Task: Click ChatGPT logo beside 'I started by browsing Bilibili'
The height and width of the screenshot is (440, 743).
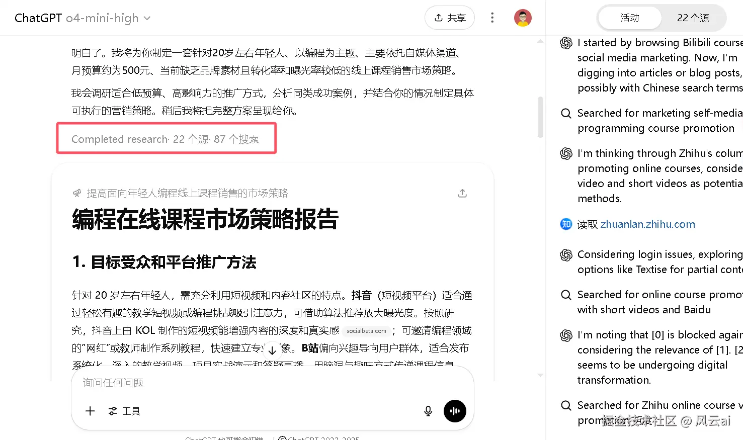Action: [566, 43]
